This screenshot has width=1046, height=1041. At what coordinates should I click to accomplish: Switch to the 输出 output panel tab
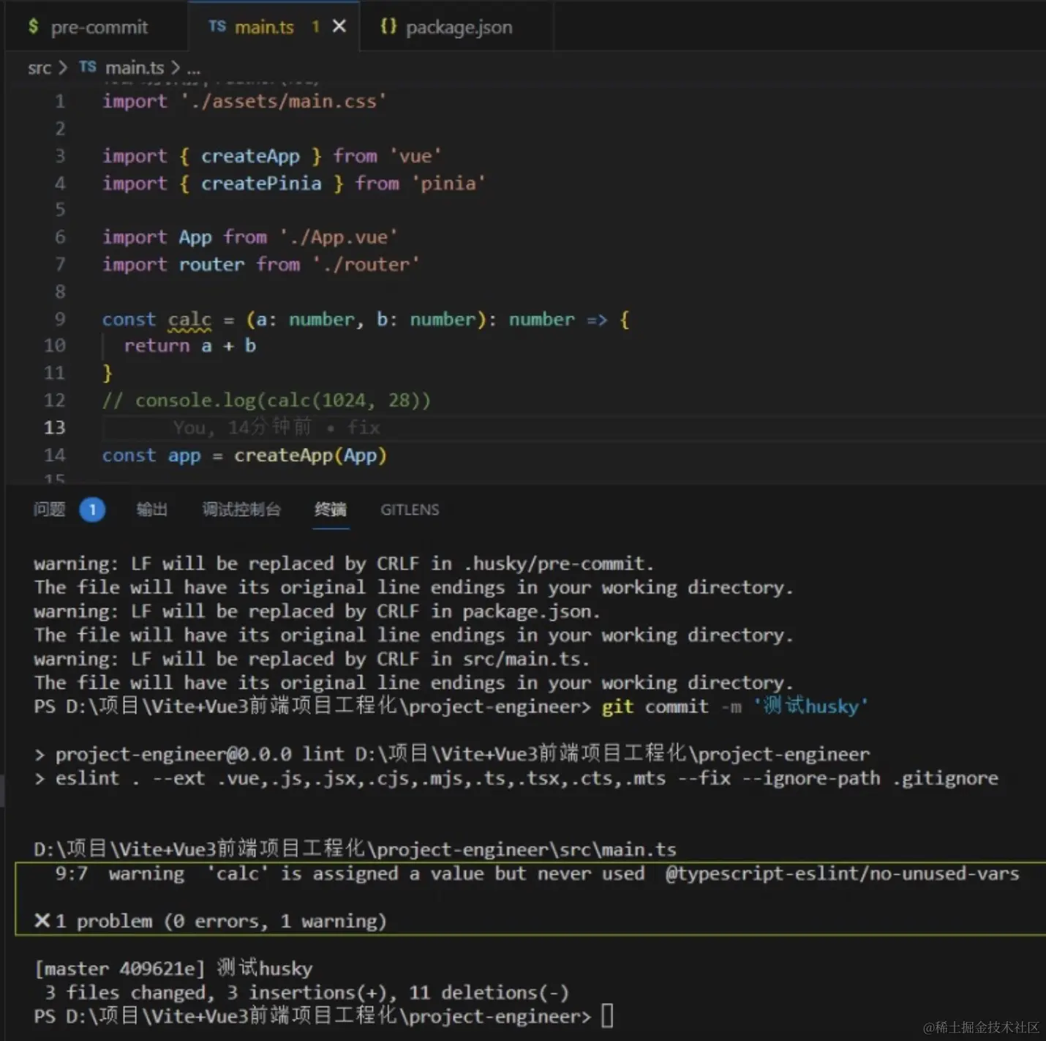tap(152, 510)
